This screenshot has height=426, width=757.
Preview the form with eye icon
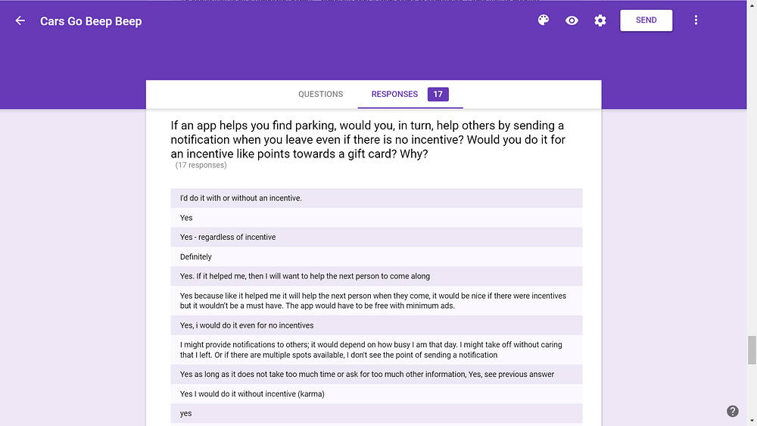point(572,20)
